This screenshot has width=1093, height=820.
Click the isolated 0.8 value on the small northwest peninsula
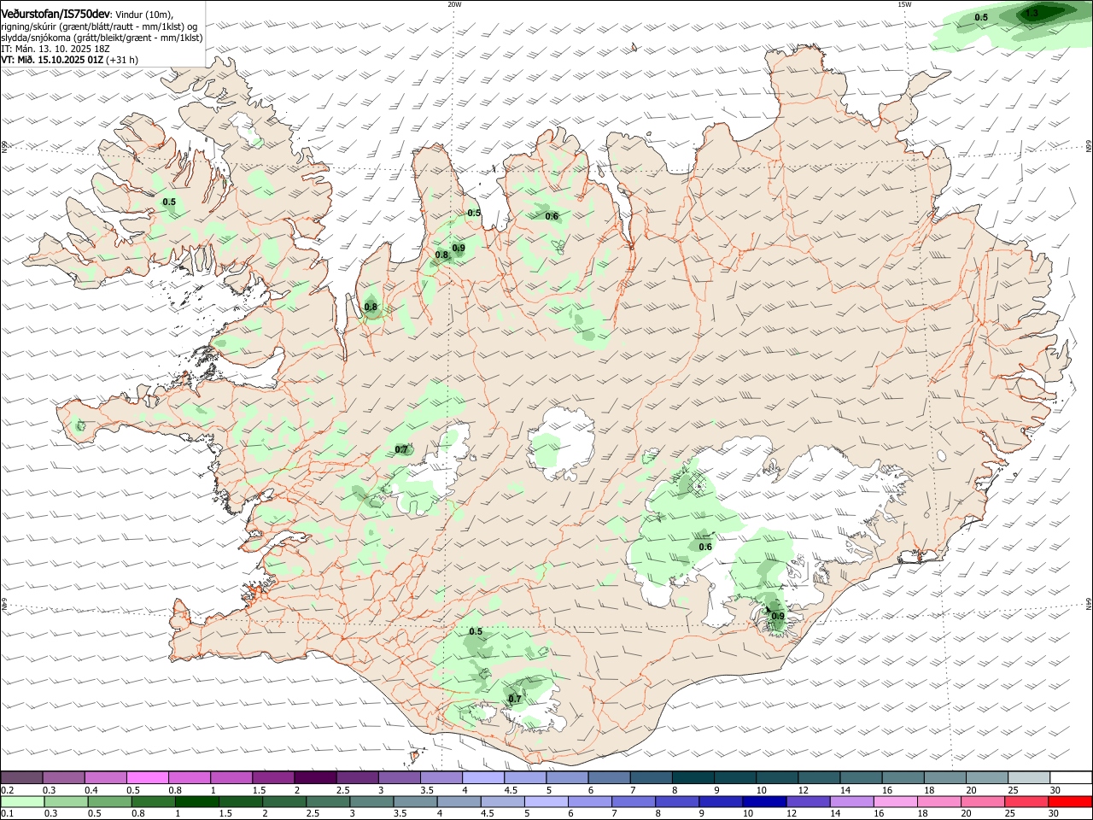(x=371, y=307)
